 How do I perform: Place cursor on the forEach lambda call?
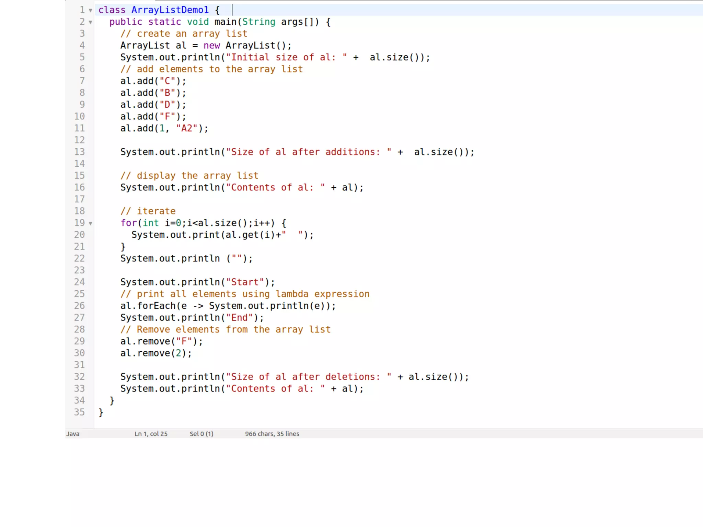(156, 306)
